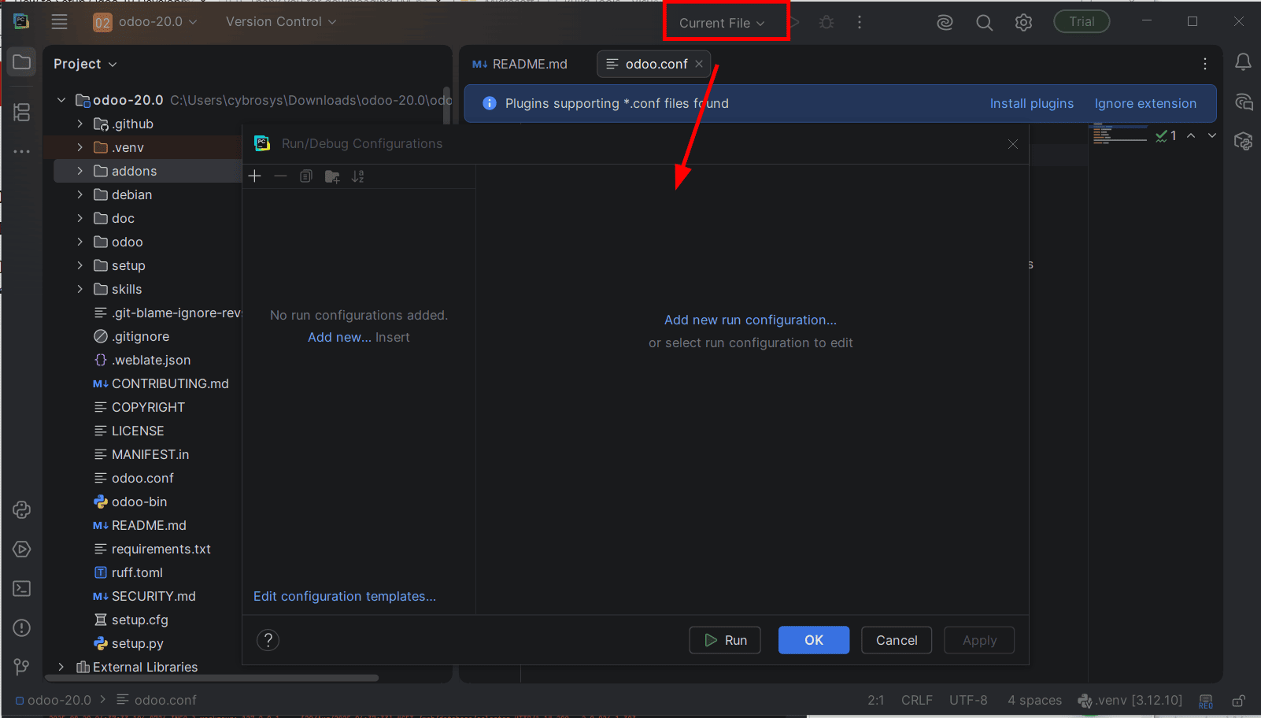Viewport: 1261px width, 718px height.
Task: Click the Trial license button
Action: click(x=1082, y=22)
